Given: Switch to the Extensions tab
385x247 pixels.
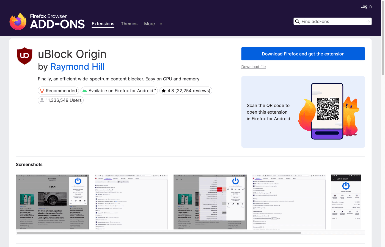Looking at the screenshot, I should (x=103, y=24).
